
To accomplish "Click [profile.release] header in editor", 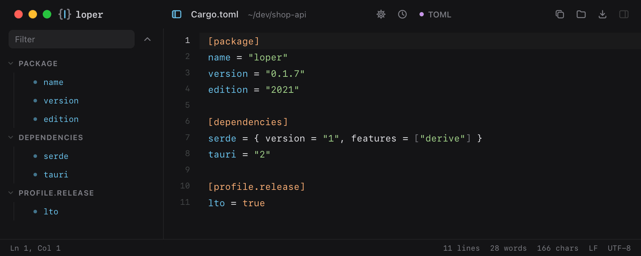I will (x=256, y=187).
